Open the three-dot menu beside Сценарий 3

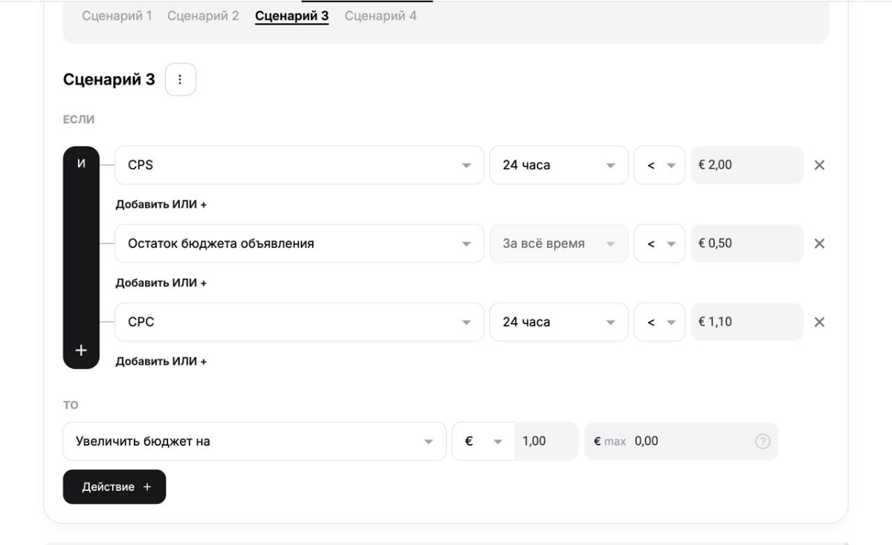point(181,79)
